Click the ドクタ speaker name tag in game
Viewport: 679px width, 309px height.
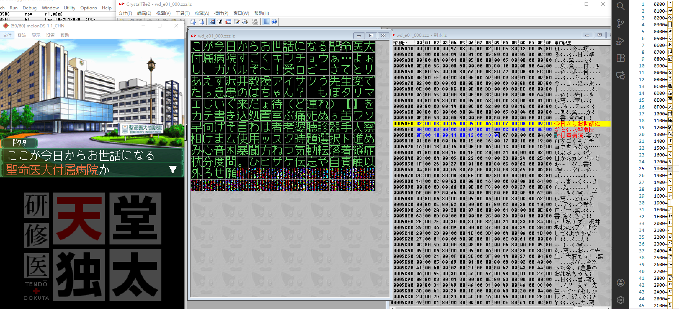click(x=19, y=143)
